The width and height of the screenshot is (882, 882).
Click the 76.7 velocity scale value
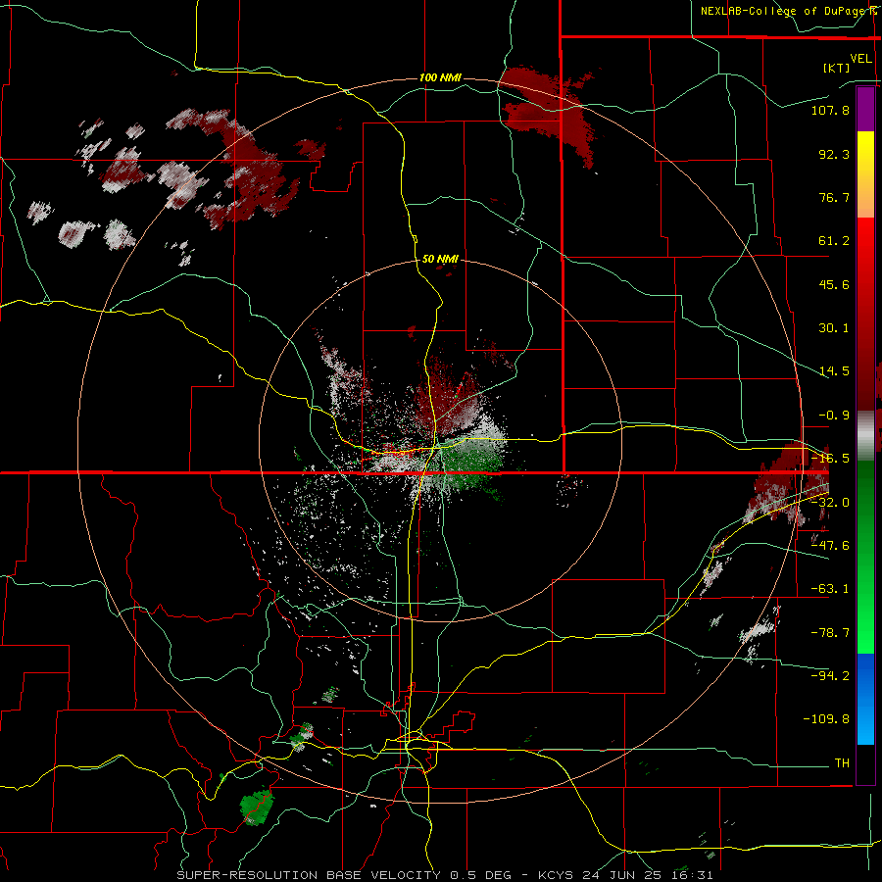(x=834, y=197)
